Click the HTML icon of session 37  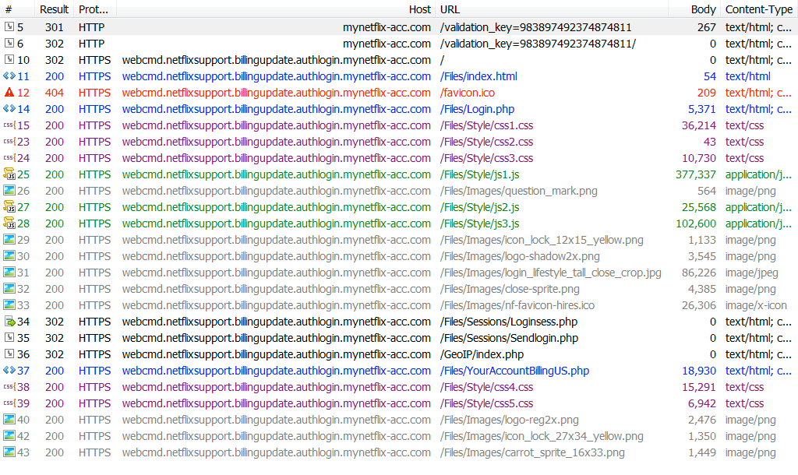click(x=9, y=370)
